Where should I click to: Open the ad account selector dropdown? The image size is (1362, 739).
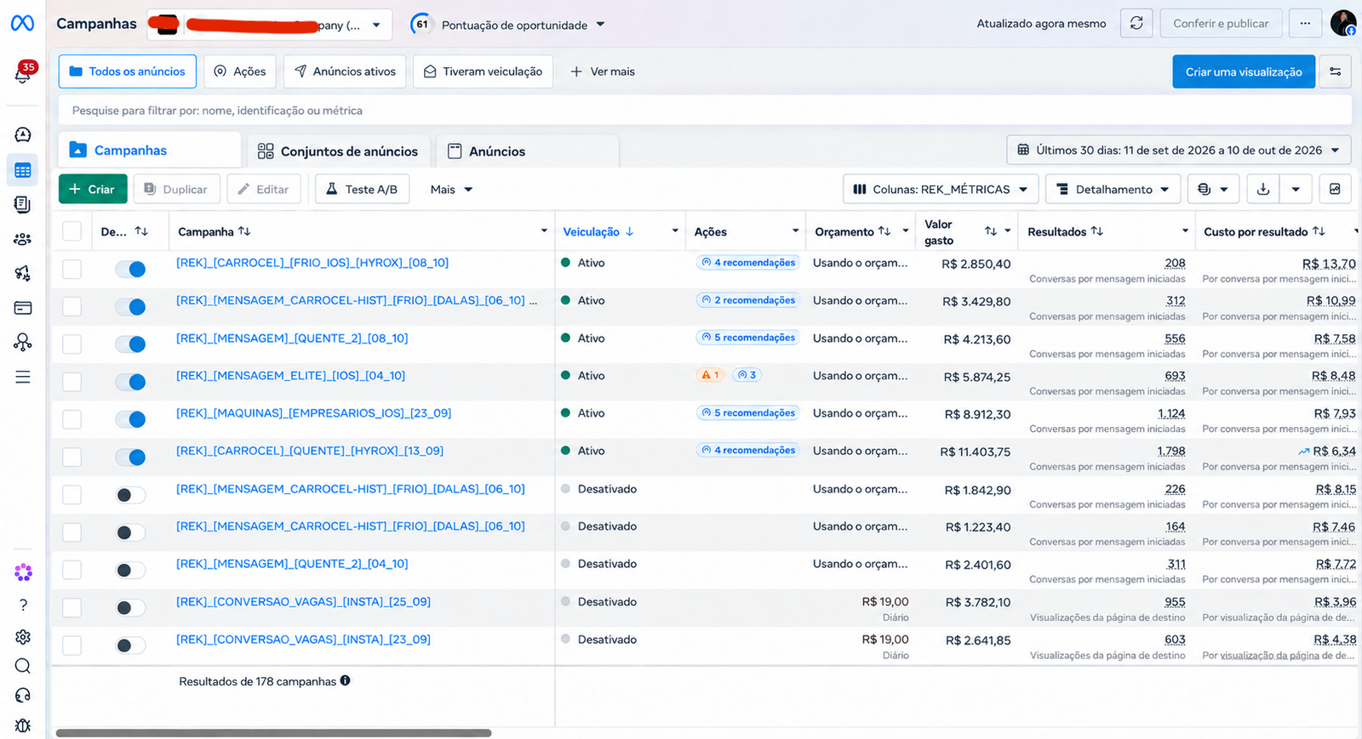pyautogui.click(x=270, y=25)
